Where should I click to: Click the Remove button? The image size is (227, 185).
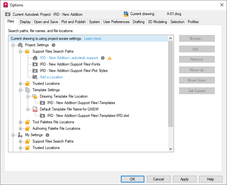pos(197,59)
